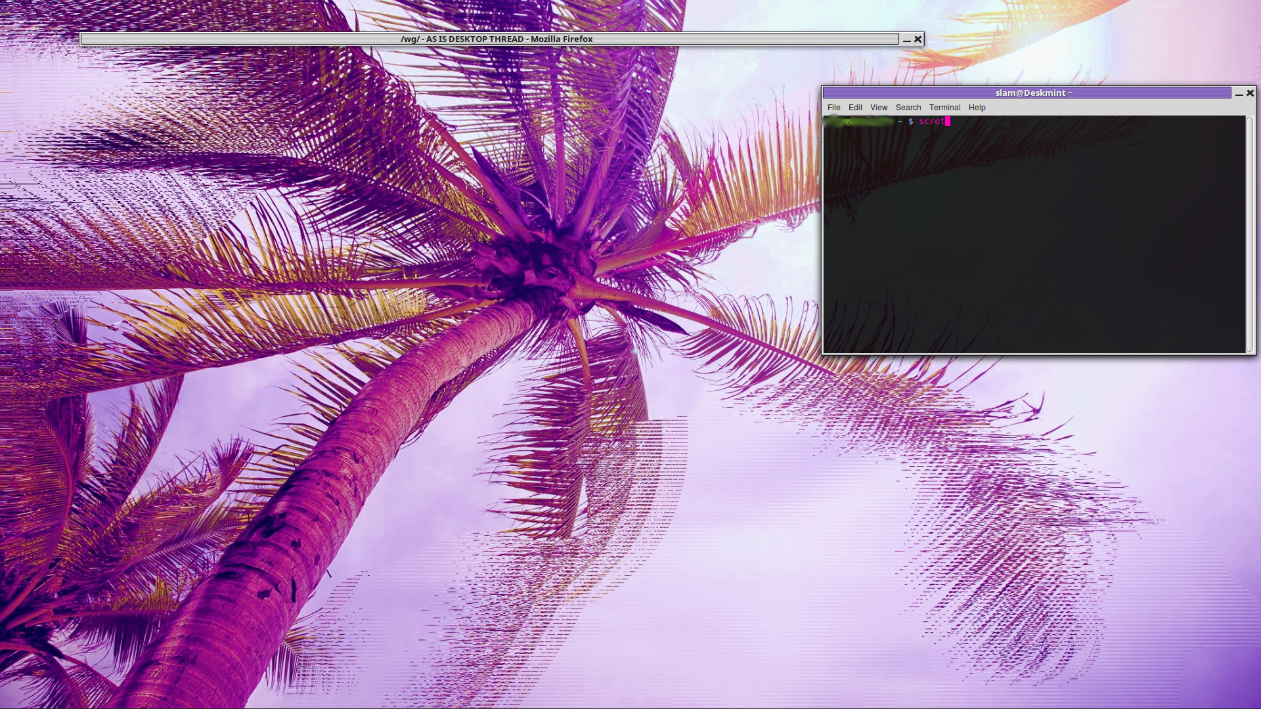Close the slam@Deskmint terminal window
The image size is (1261, 709).
pos(1250,93)
